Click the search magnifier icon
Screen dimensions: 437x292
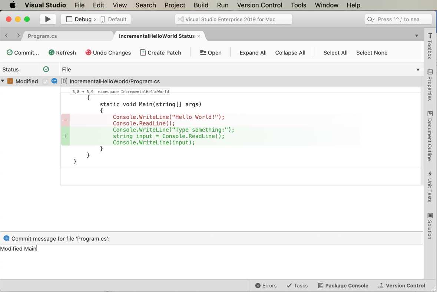pyautogui.click(x=370, y=19)
